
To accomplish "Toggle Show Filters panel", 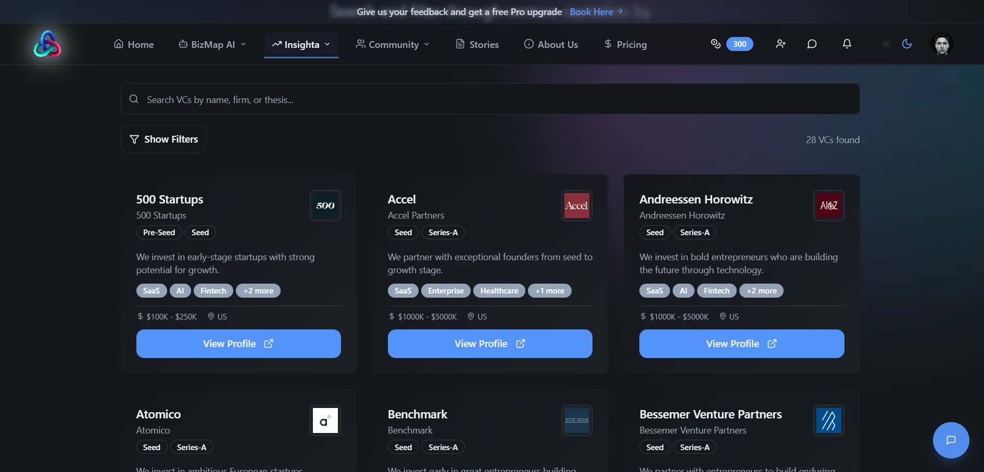I will click(163, 139).
